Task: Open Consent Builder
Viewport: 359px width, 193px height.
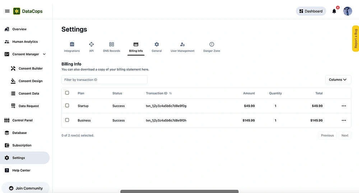Action: click(31, 68)
